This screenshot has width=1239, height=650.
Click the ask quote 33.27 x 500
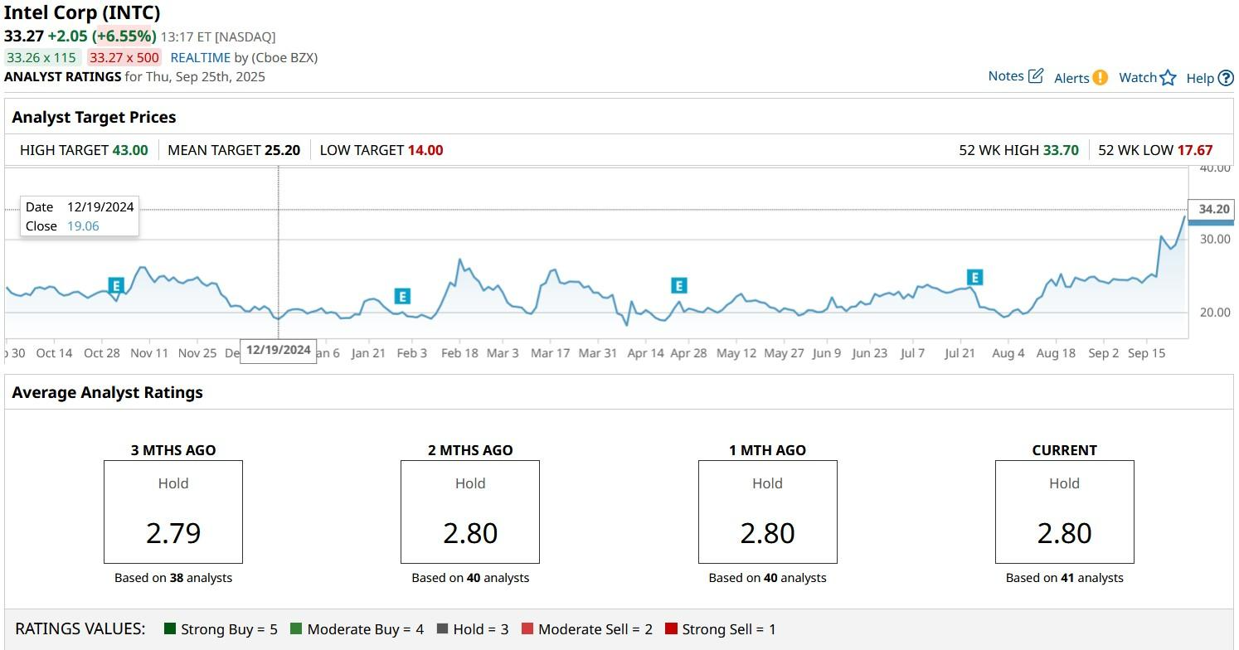click(x=124, y=57)
